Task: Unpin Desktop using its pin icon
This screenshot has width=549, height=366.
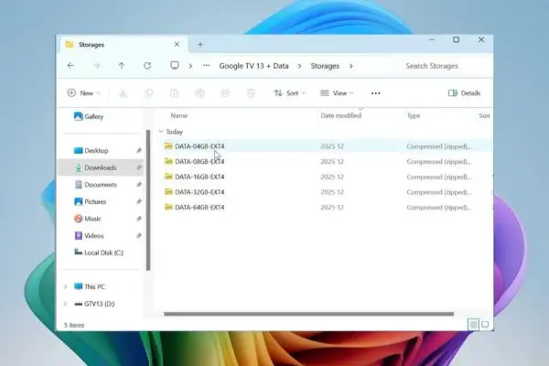Action: (139, 151)
